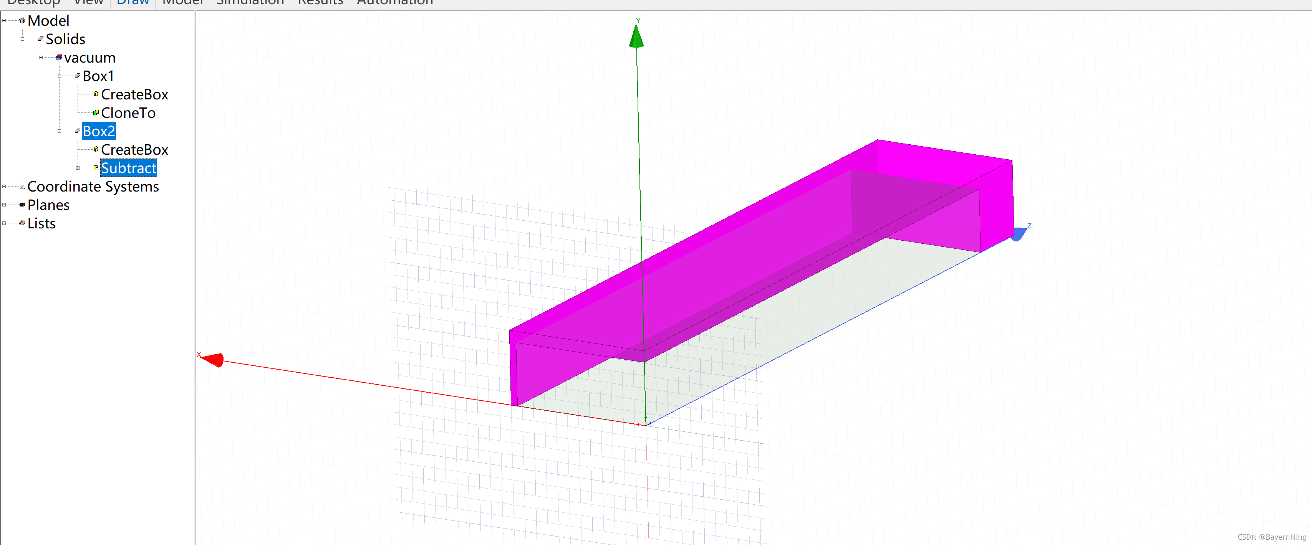The height and width of the screenshot is (545, 1312).
Task: Click the Solids folder icon
Action: point(41,39)
